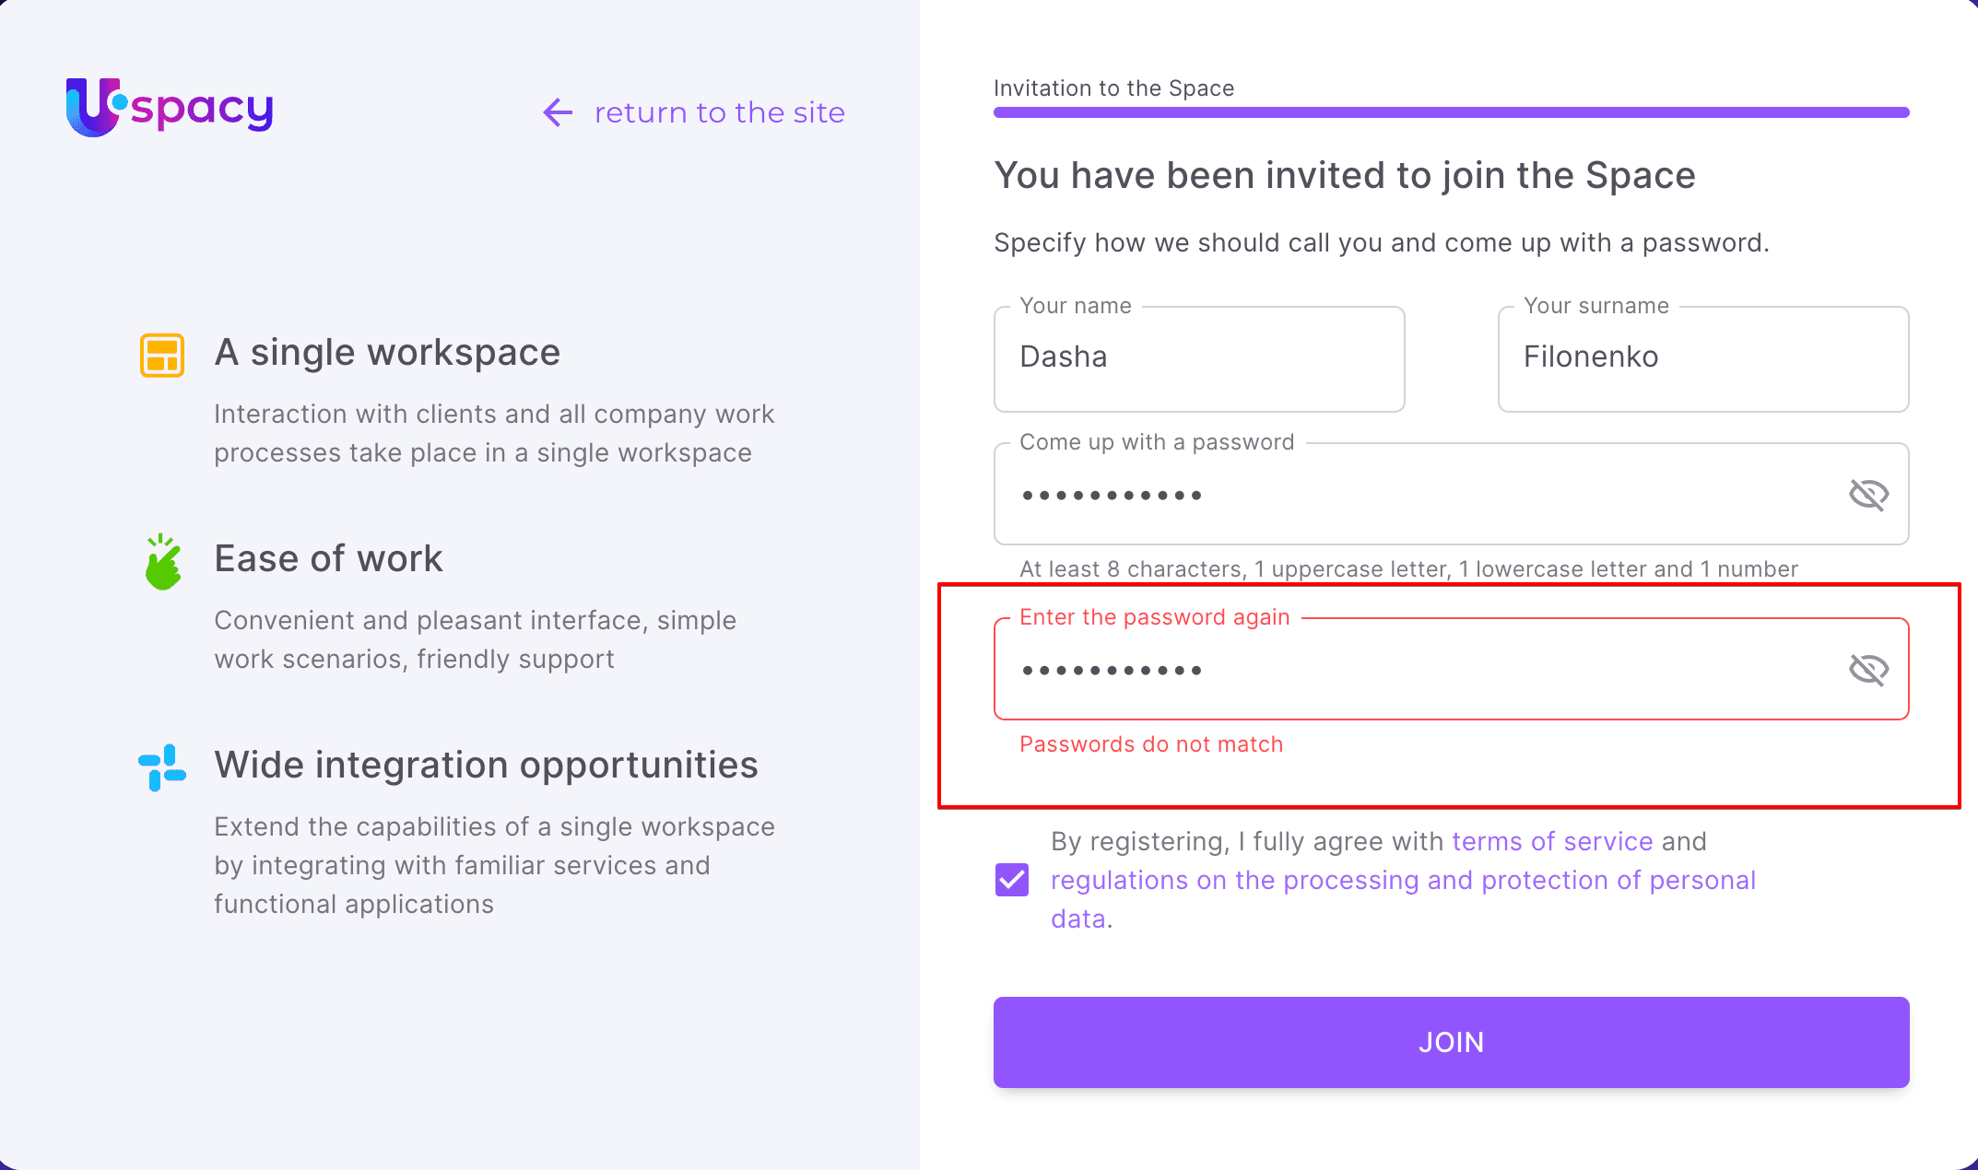Click the A single workspace heading
The width and height of the screenshot is (1978, 1170).
(387, 353)
